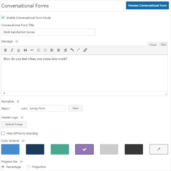Apply italic formatting in message editor
The width and height of the screenshot is (171, 171).
point(12,50)
